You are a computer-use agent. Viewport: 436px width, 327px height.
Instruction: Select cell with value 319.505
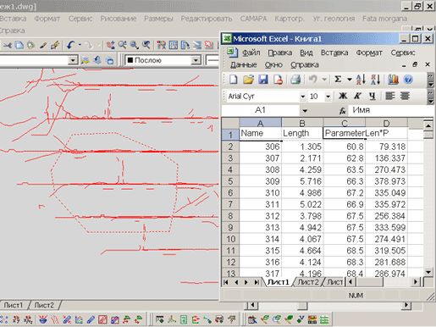click(386, 251)
